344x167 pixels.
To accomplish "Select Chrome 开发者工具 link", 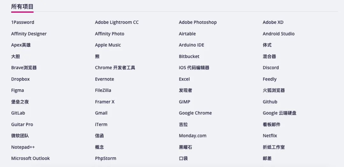I will point(115,68).
